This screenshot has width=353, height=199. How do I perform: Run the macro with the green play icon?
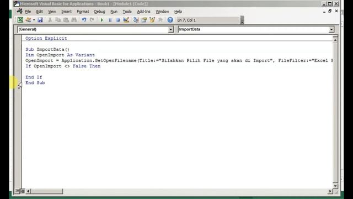(101, 20)
